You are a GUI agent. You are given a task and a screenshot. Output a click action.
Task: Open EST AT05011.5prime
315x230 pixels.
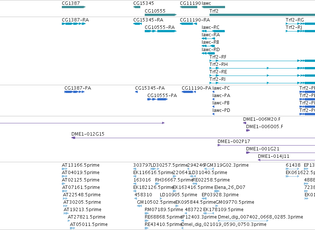[89, 225]
